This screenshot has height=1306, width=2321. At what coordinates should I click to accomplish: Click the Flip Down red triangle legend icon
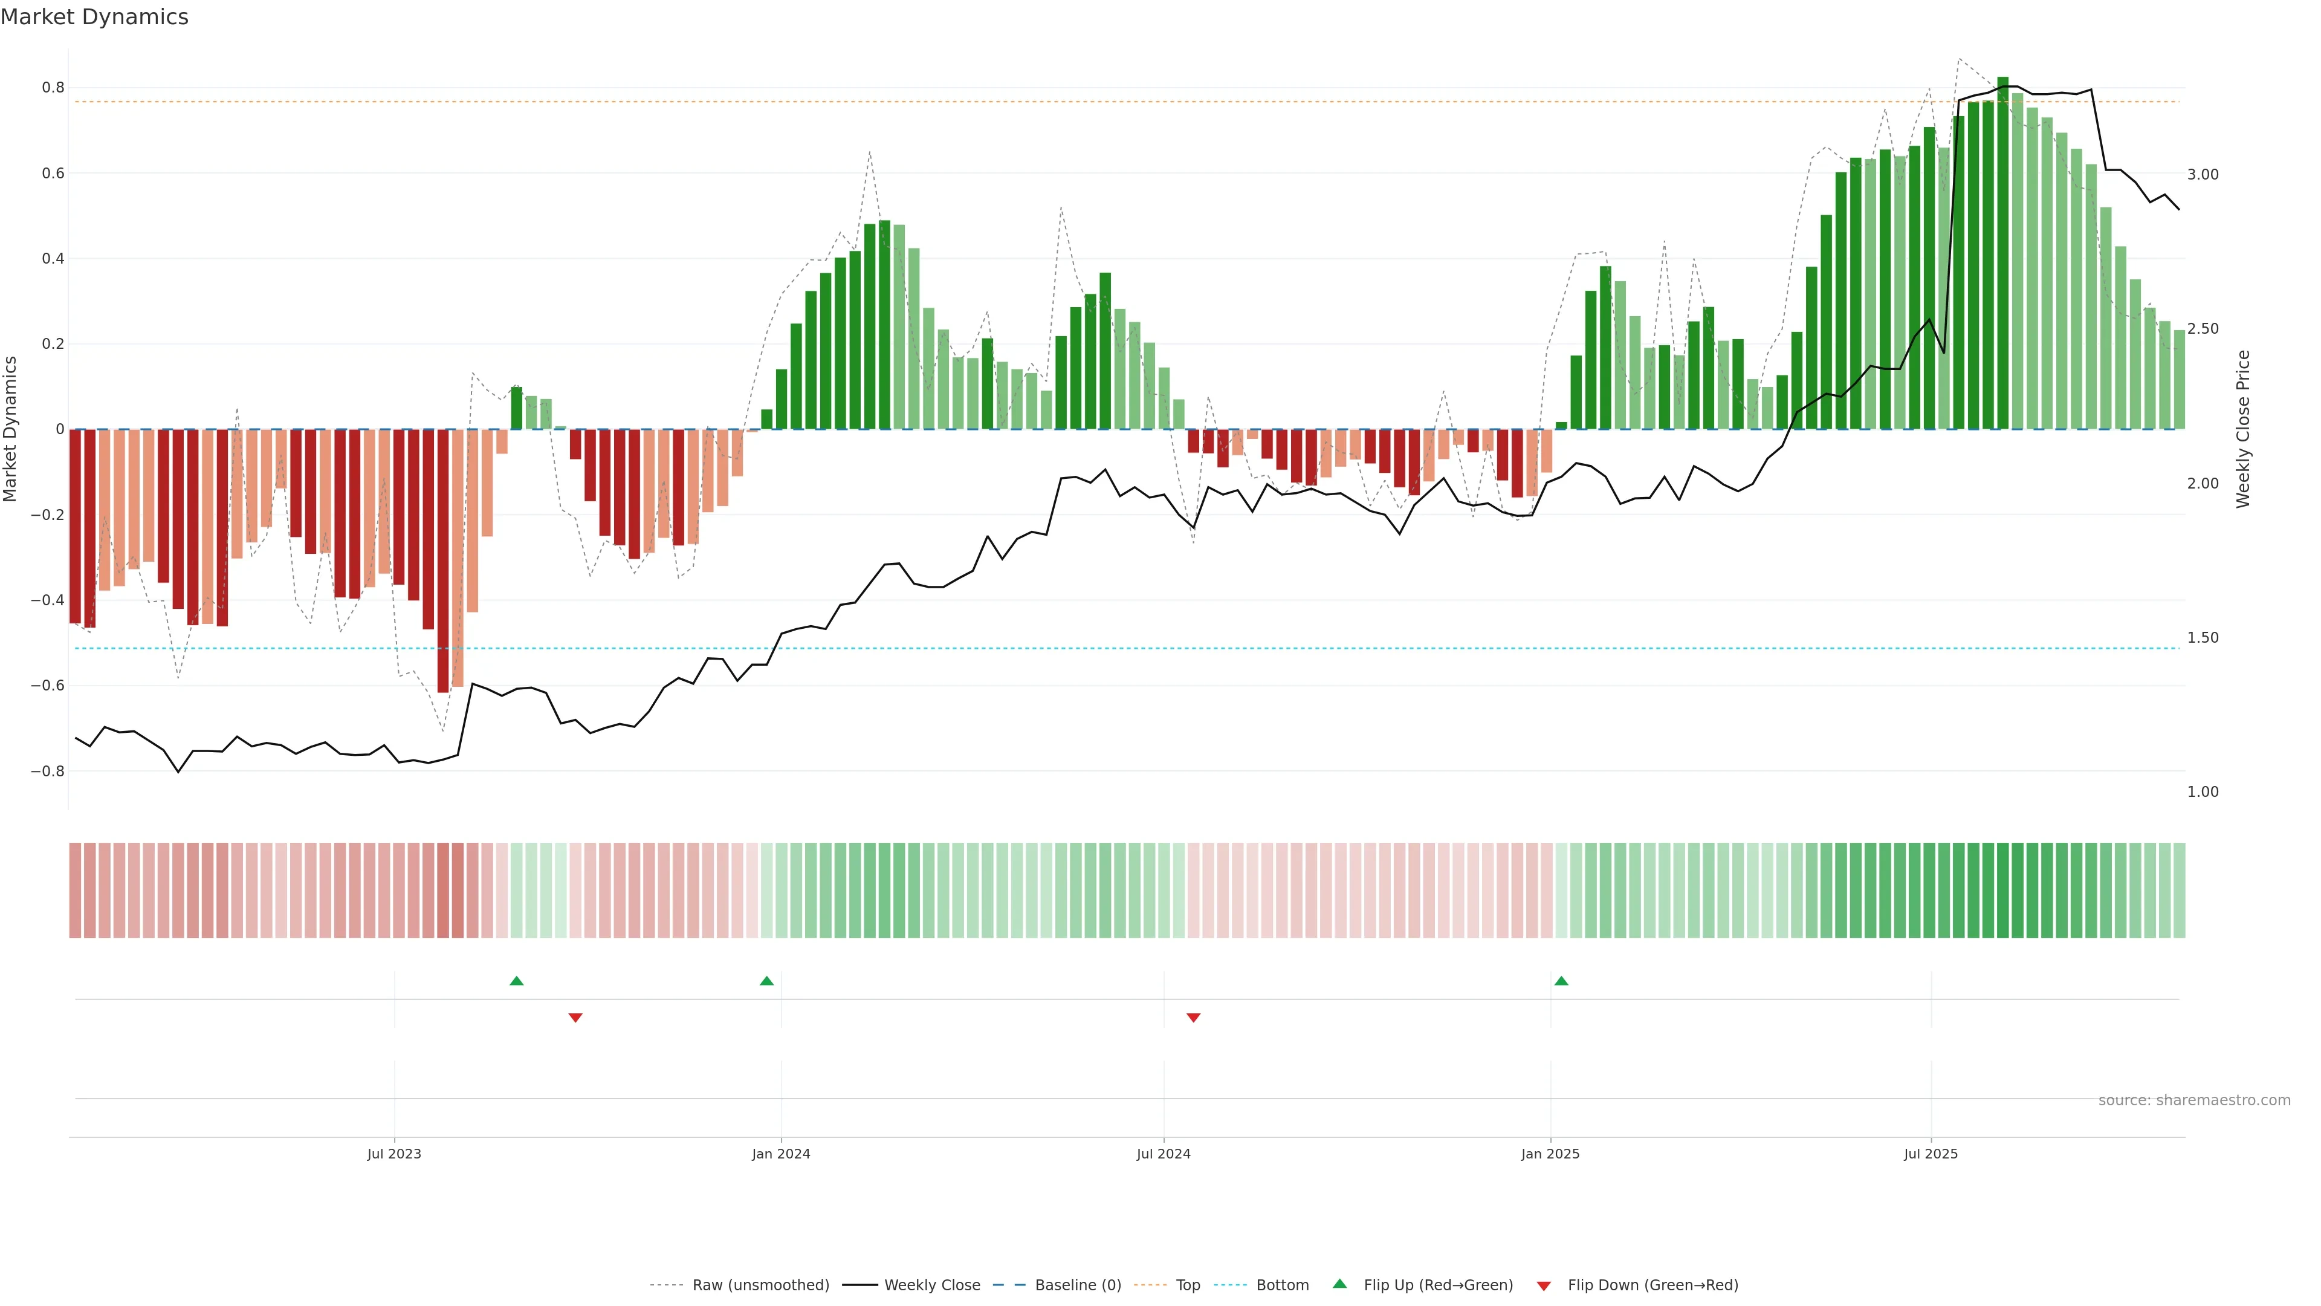tap(1544, 1286)
